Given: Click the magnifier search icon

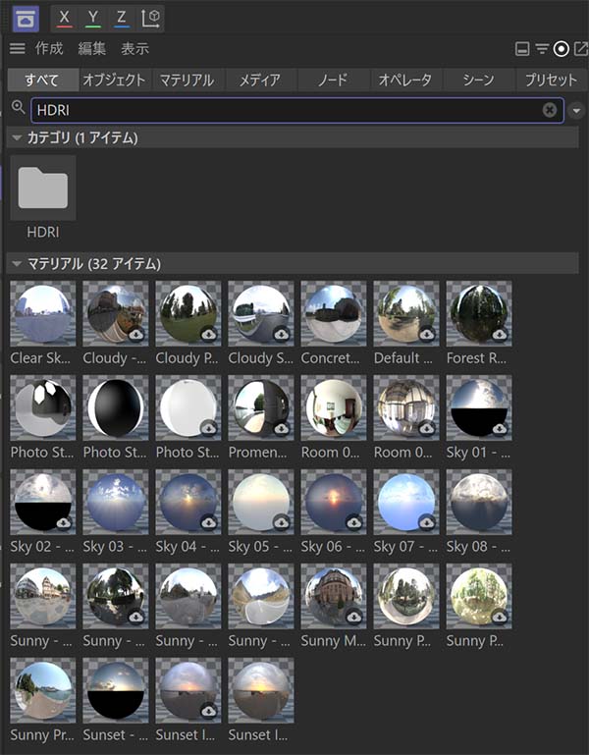Looking at the screenshot, I should coord(19,107).
